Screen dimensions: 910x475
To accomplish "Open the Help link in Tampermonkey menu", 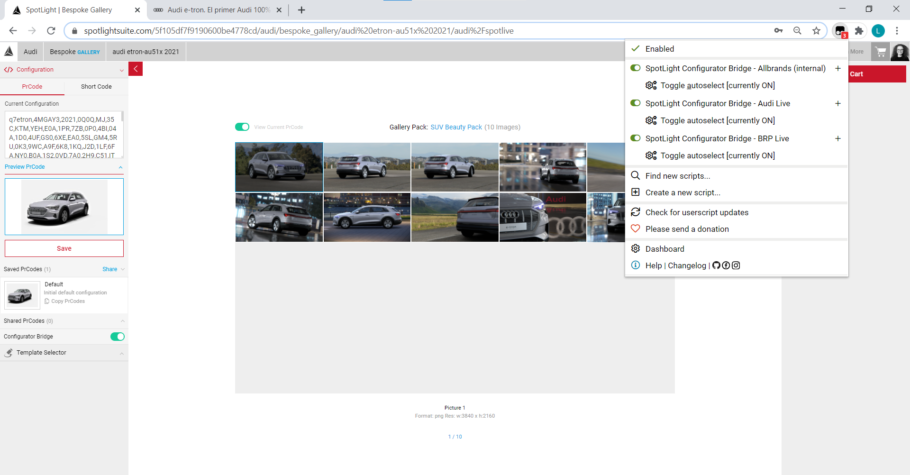I will (654, 265).
